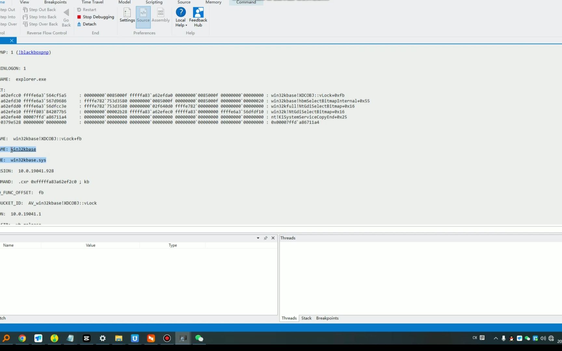Click the Step Into button
Image resolution: width=562 pixels, height=351 pixels.
click(7, 17)
